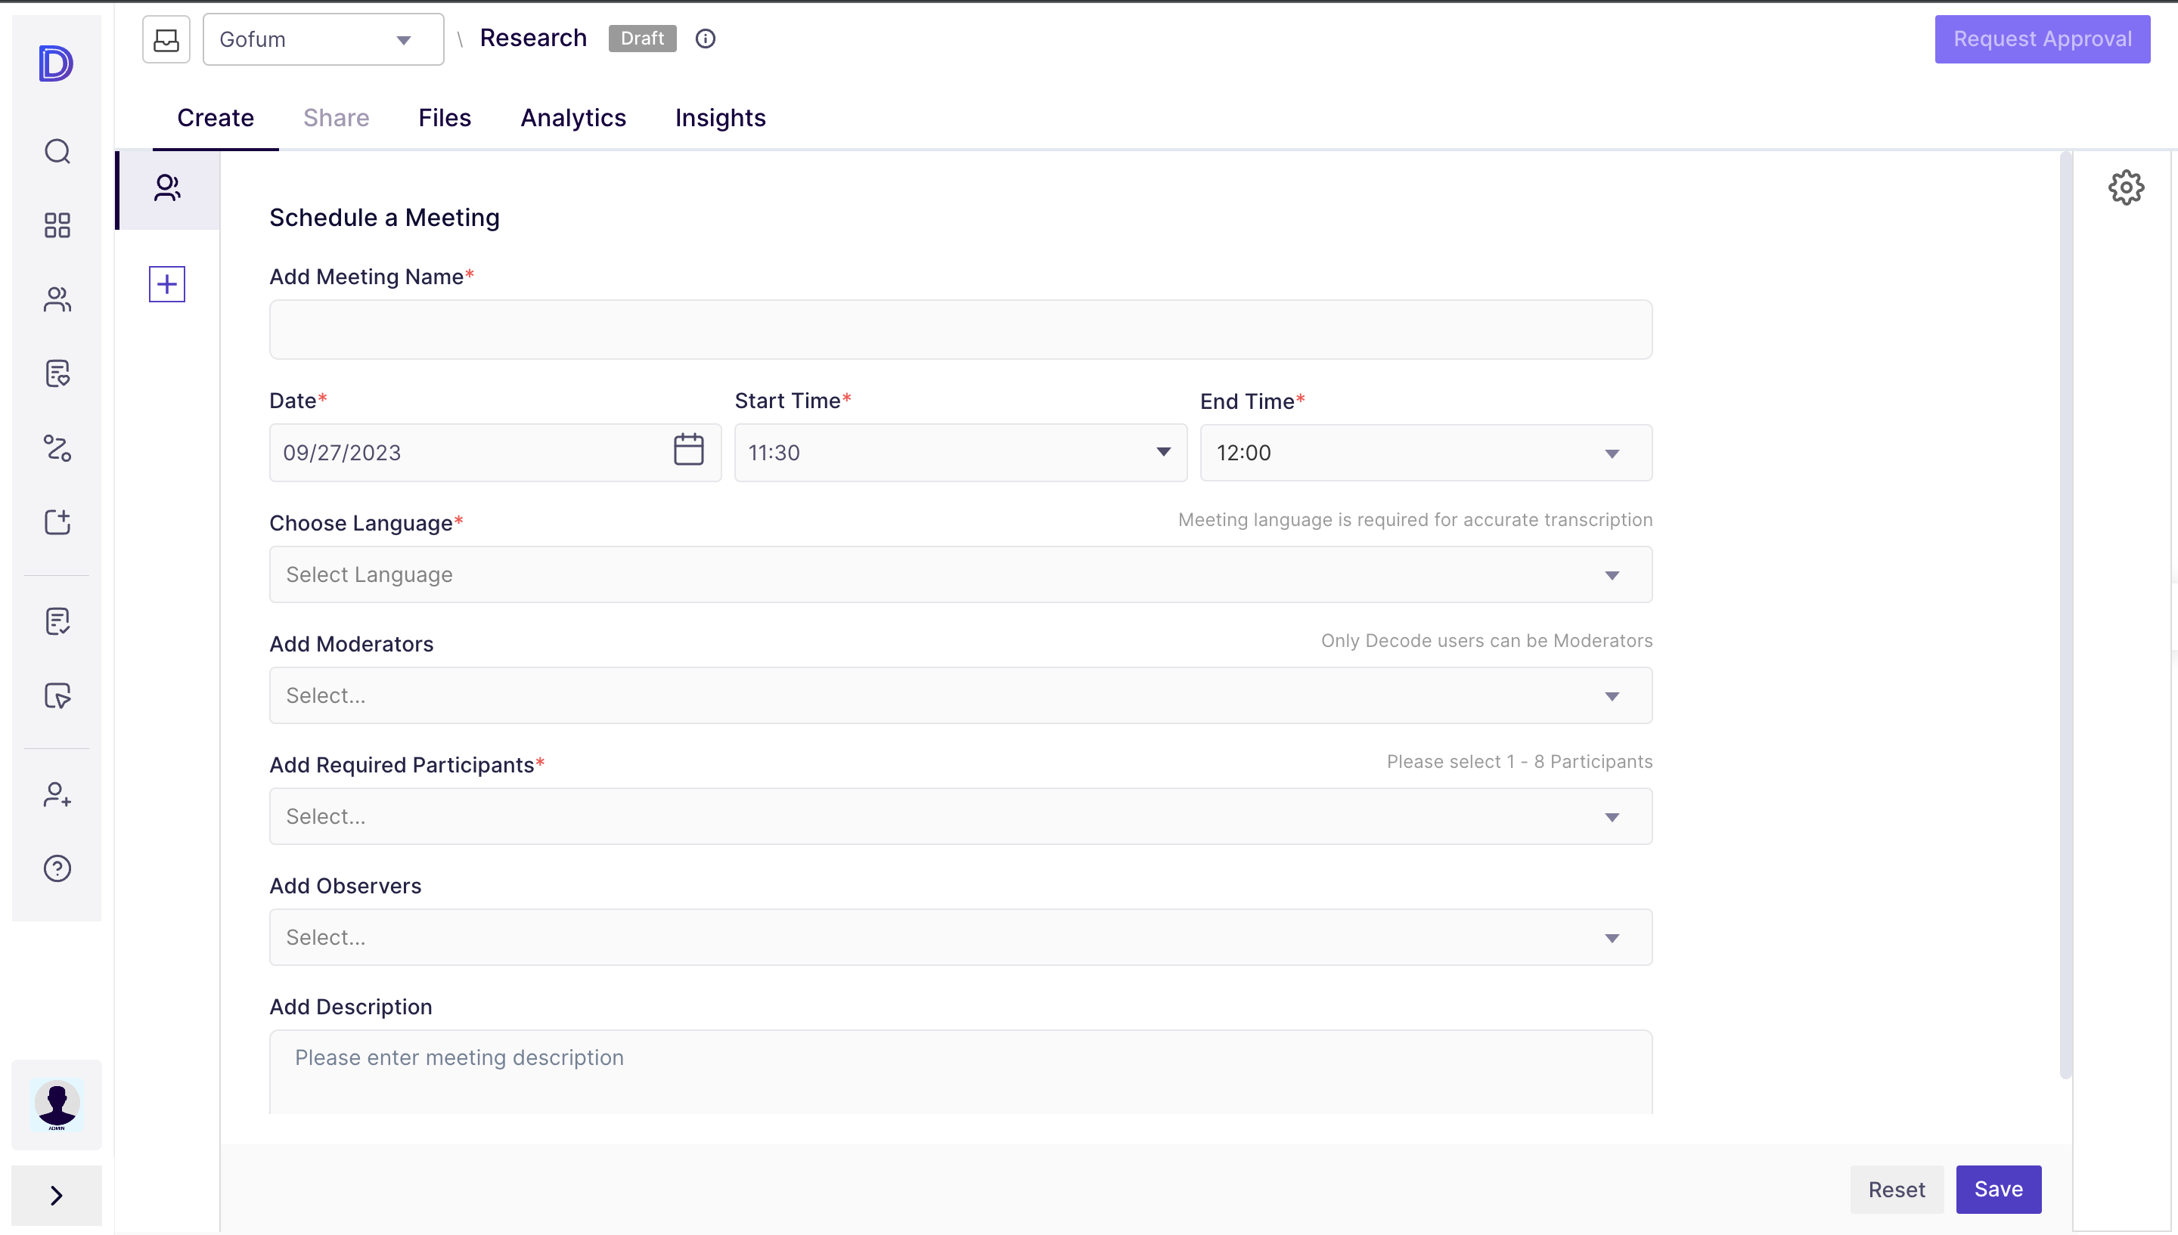Open the help question mark icon
This screenshot has width=2178, height=1235.
[56, 868]
